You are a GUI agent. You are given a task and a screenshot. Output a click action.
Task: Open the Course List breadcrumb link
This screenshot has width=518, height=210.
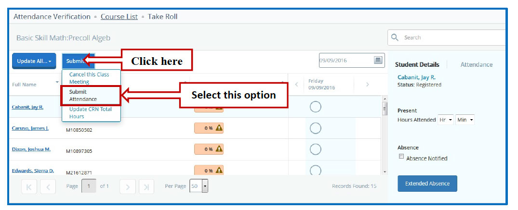point(119,17)
